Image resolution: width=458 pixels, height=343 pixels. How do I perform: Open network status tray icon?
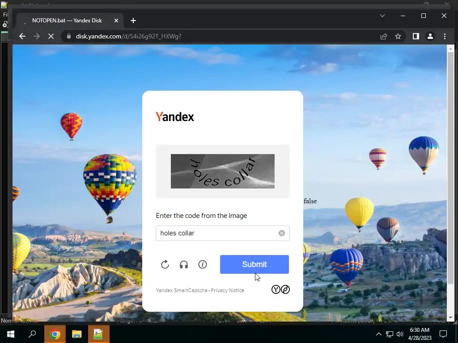click(x=390, y=334)
